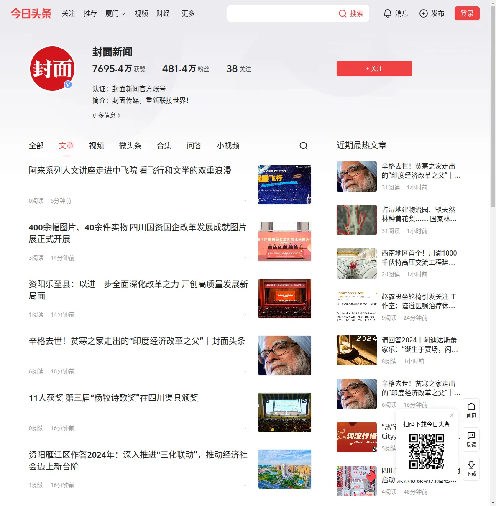
Task: Open the 封面新闻 avatar image
Action: pos(52,69)
